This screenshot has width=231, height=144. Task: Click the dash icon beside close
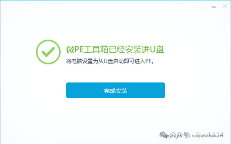(x=214, y=7)
